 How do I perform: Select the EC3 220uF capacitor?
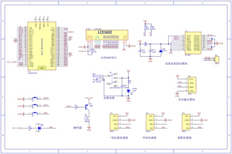point(122,87)
